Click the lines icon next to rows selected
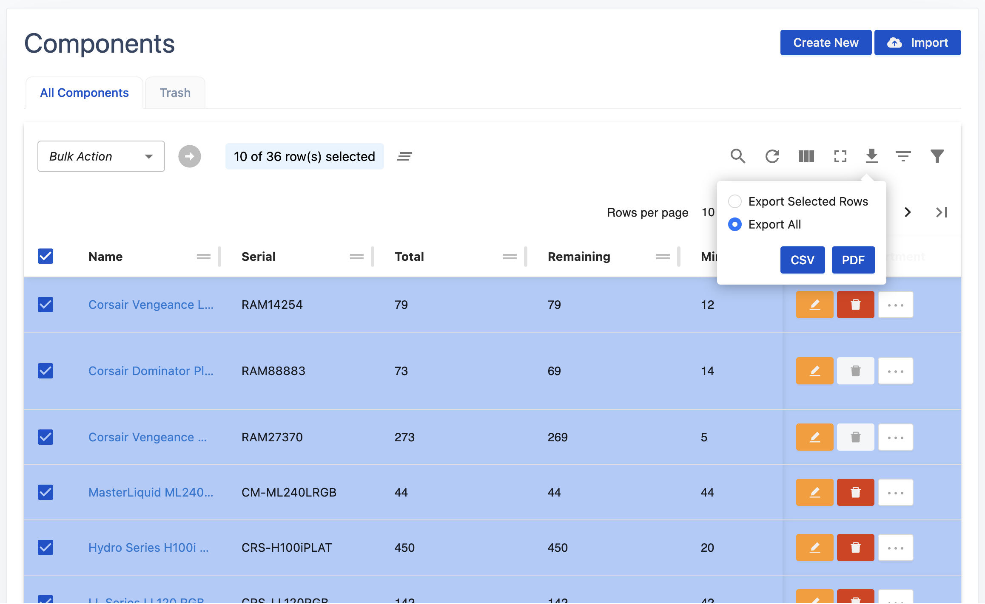This screenshot has height=604, width=985. pyautogui.click(x=404, y=156)
